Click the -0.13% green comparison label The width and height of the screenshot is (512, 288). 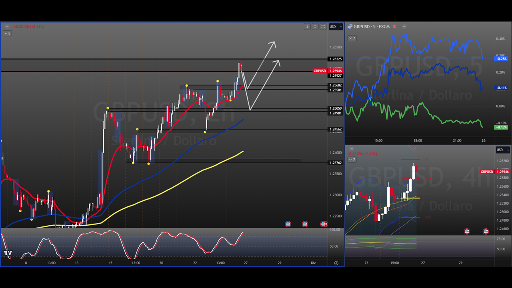[502, 127]
